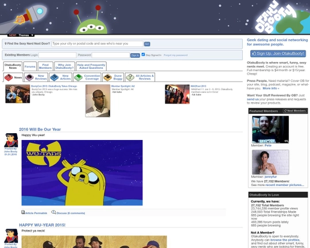Screen dimensions: 310x248
Task: Open the jennyfur member name link
Action: tap(270, 177)
